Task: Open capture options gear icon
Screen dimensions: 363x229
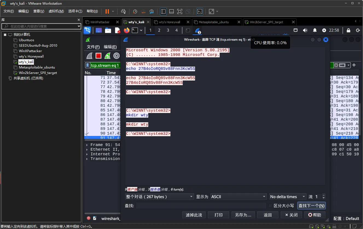Action: (117, 56)
